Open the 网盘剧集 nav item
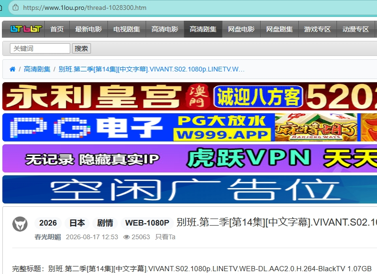 click(279, 29)
